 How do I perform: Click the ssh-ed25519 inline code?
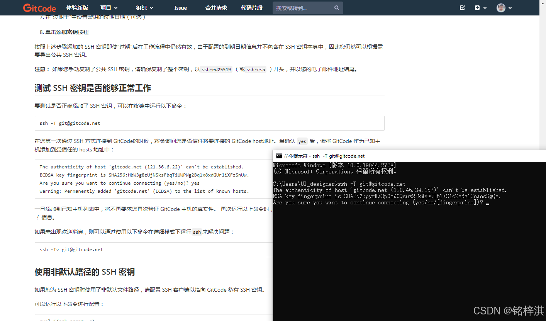(x=216, y=70)
